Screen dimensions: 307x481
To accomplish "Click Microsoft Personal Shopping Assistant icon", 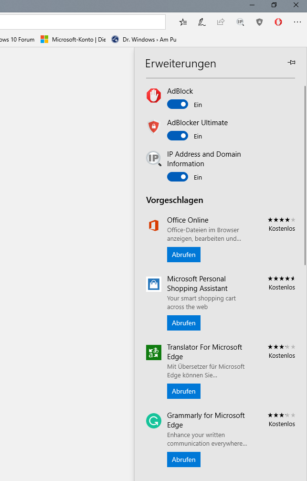I will tap(154, 284).
